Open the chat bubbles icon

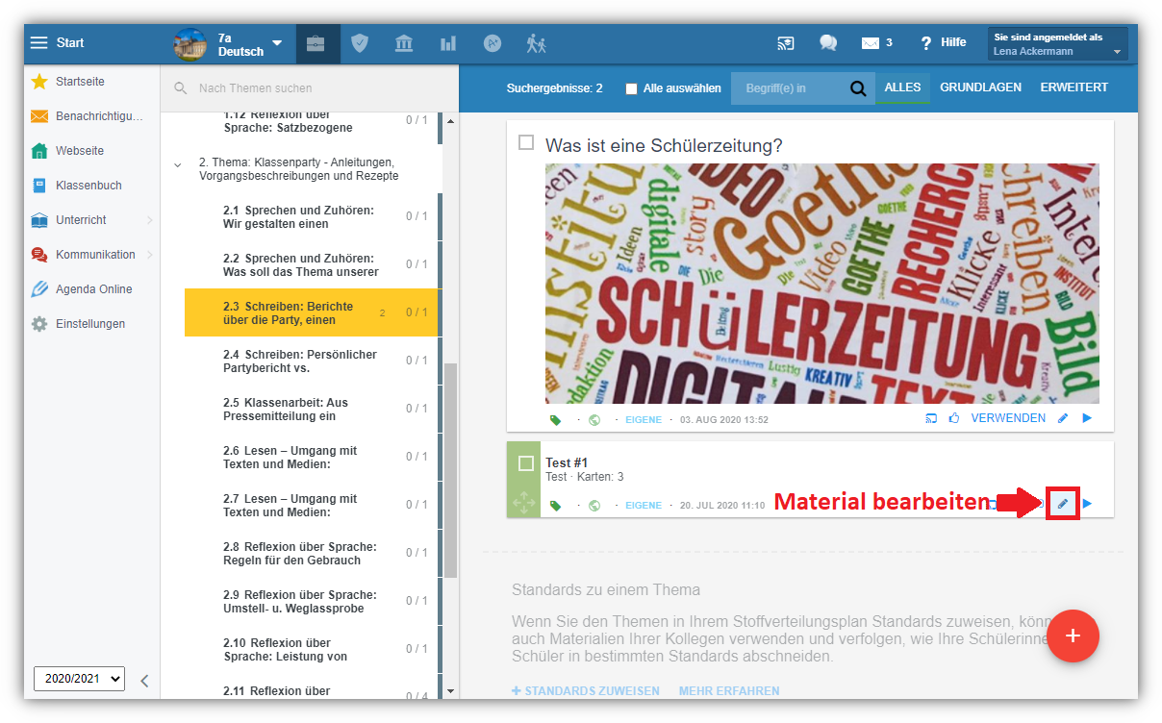coord(828,43)
